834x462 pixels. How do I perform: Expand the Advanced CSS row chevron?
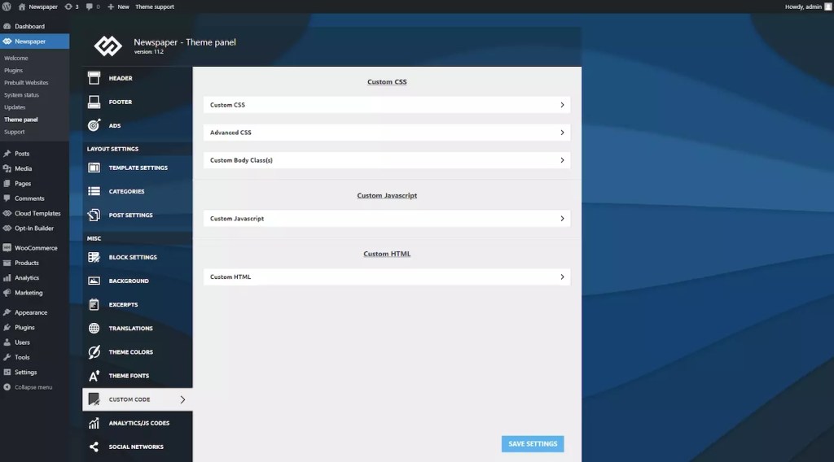pos(562,133)
